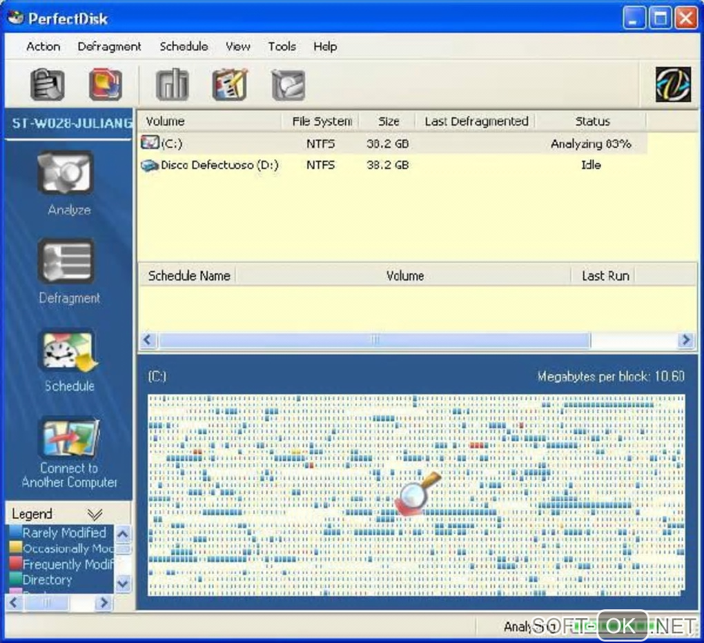The width and height of the screenshot is (704, 643).
Task: Open the Action menu
Action: pos(43,46)
